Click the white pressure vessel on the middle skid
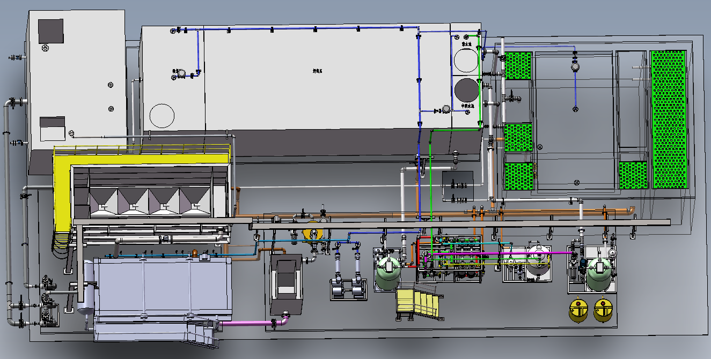711x359 pixels. pos(538,261)
